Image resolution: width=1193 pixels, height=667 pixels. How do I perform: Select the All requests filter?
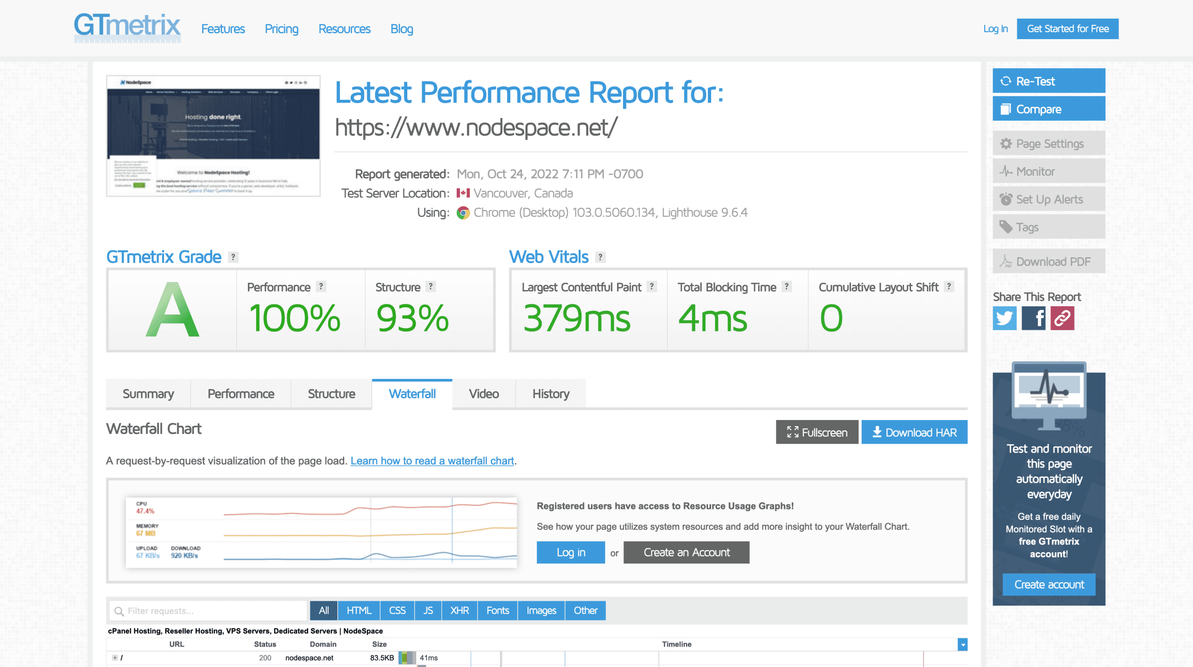click(323, 611)
